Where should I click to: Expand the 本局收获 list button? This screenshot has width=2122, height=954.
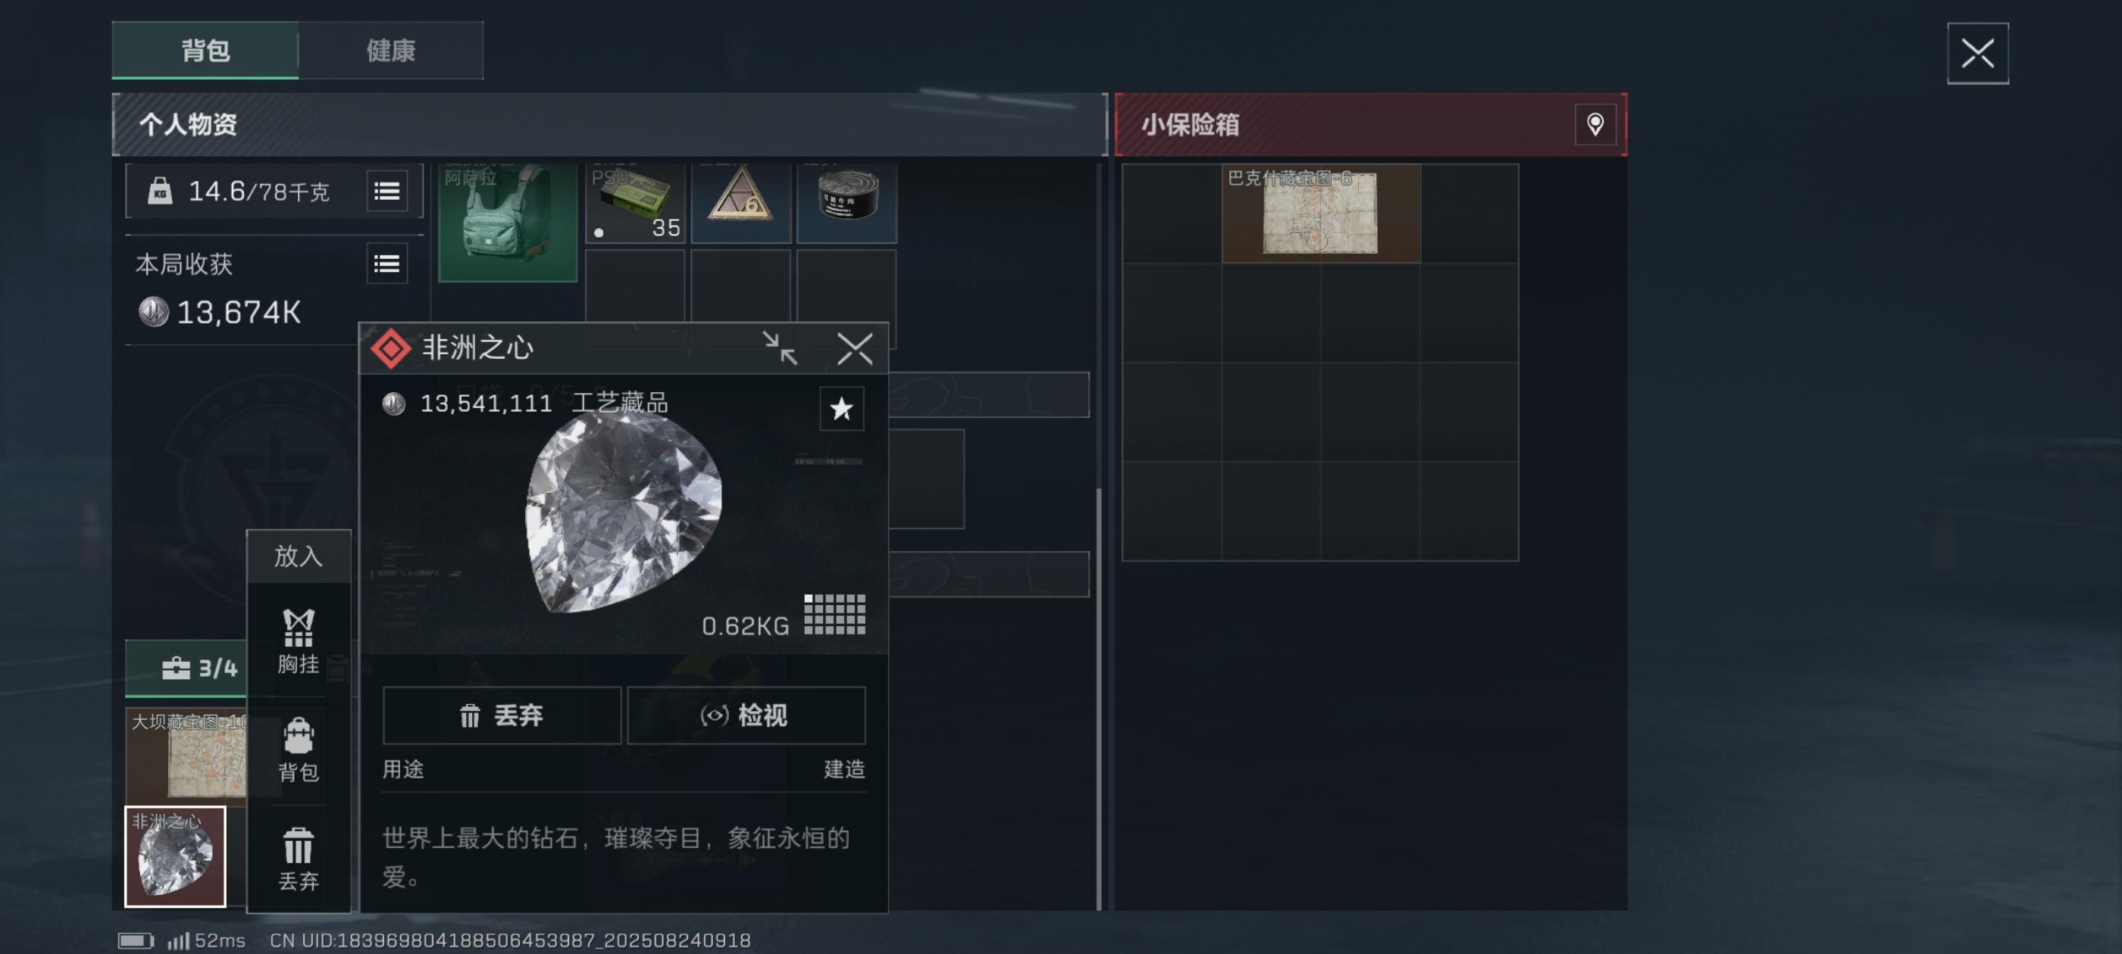[387, 263]
